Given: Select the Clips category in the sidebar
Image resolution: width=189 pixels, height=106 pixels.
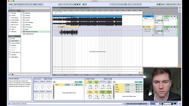Looking at the screenshot, I should (x=13, y=29).
